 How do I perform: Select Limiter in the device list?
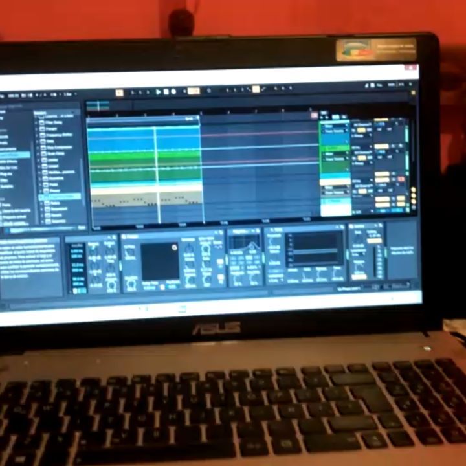52,160
